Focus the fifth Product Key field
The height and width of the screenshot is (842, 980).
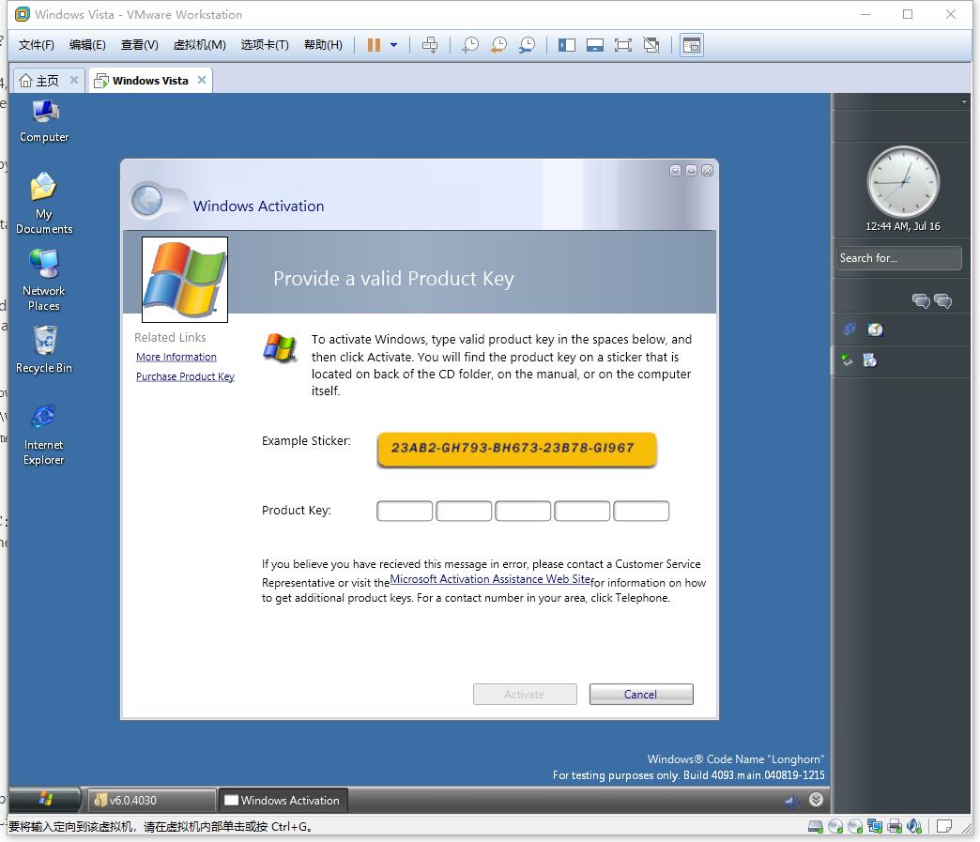tap(641, 511)
